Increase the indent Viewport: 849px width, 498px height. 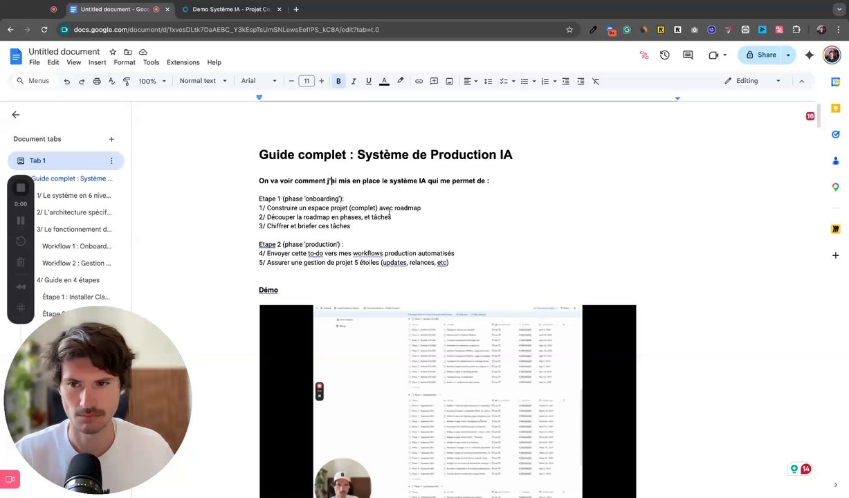(581, 81)
